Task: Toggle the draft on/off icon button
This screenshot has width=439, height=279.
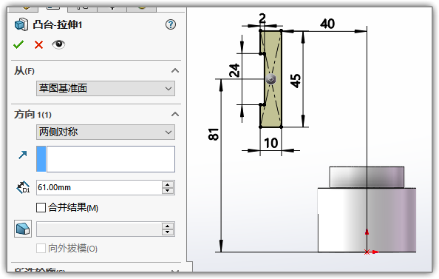Action: [x=23, y=229]
